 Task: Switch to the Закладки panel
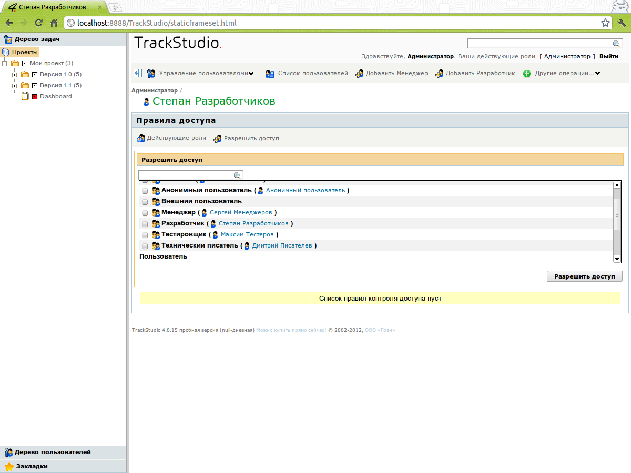pyautogui.click(x=63, y=466)
